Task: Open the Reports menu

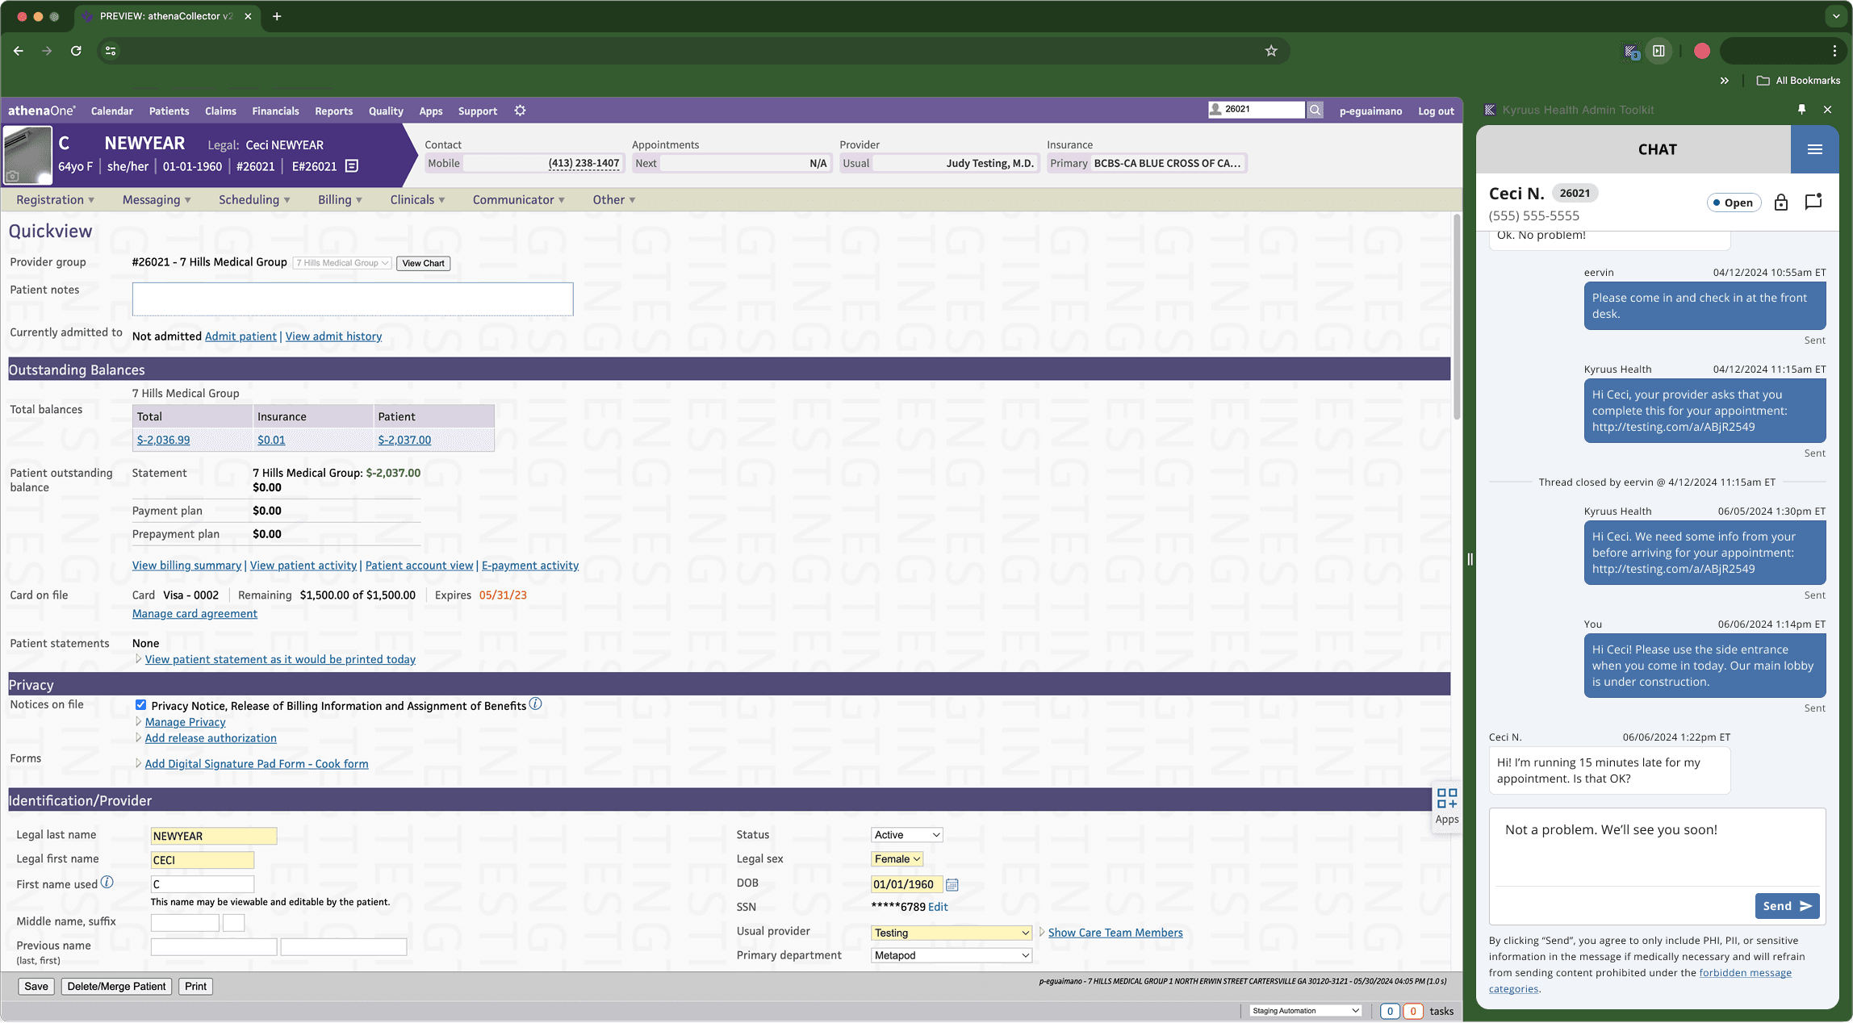Action: (333, 111)
